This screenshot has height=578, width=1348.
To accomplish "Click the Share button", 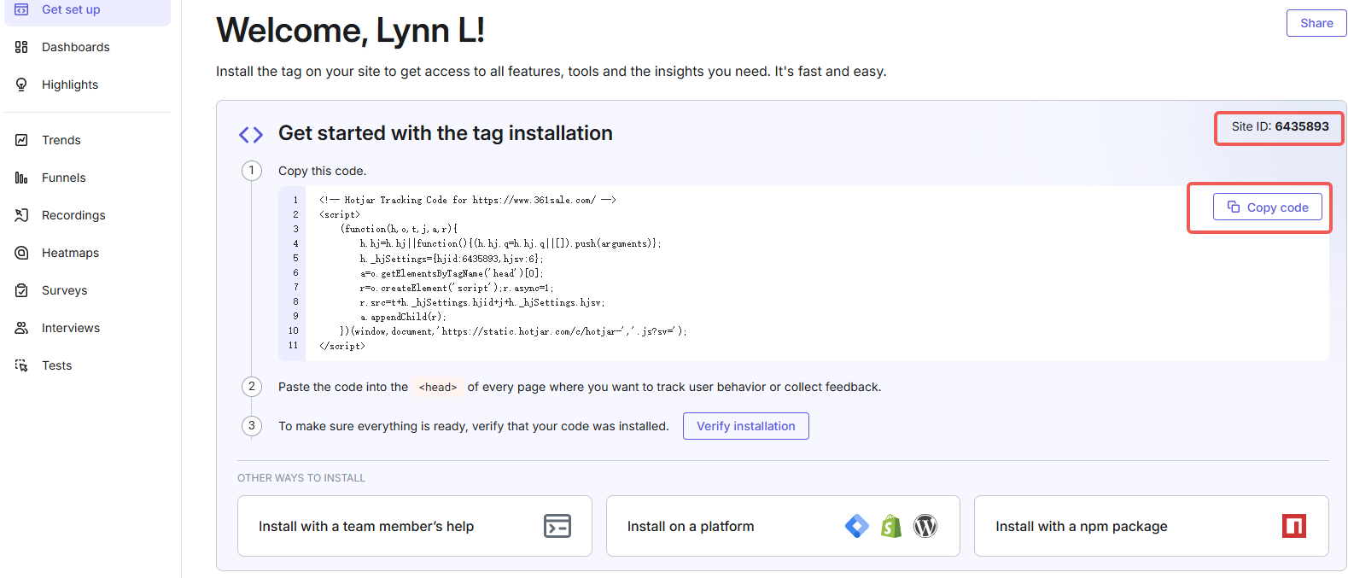I will 1316,23.
